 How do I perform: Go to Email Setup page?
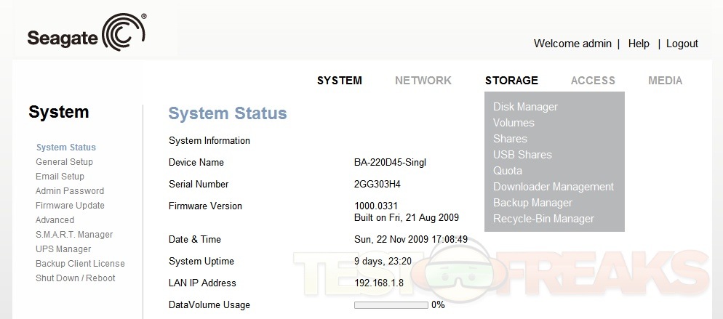pyautogui.click(x=60, y=177)
